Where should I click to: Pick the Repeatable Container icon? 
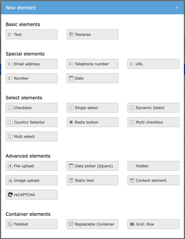point(71,224)
